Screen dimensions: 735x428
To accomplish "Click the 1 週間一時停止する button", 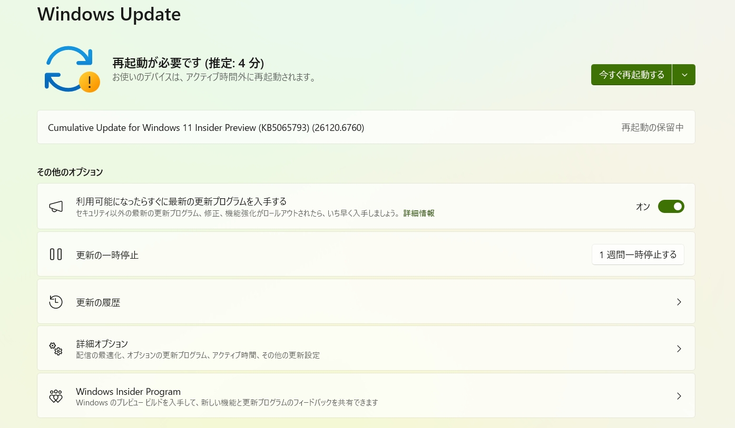I will click(638, 254).
